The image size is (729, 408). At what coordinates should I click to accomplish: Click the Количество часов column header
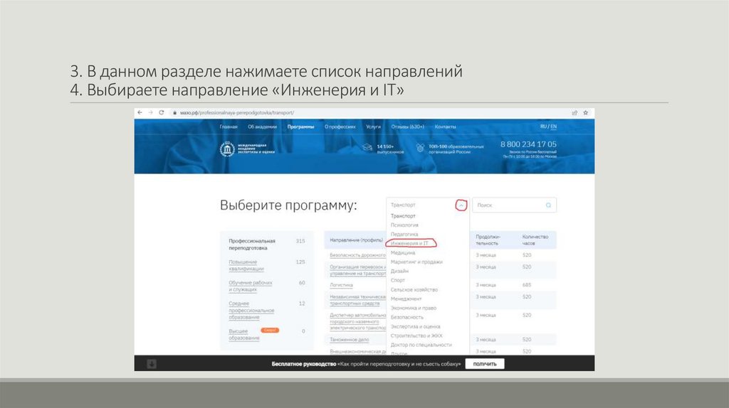535,240
